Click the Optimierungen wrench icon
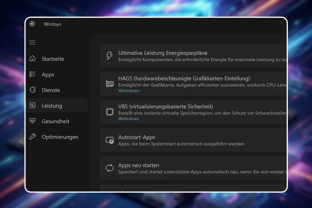Screen dimensions: 312x208 pyautogui.click(x=32, y=137)
